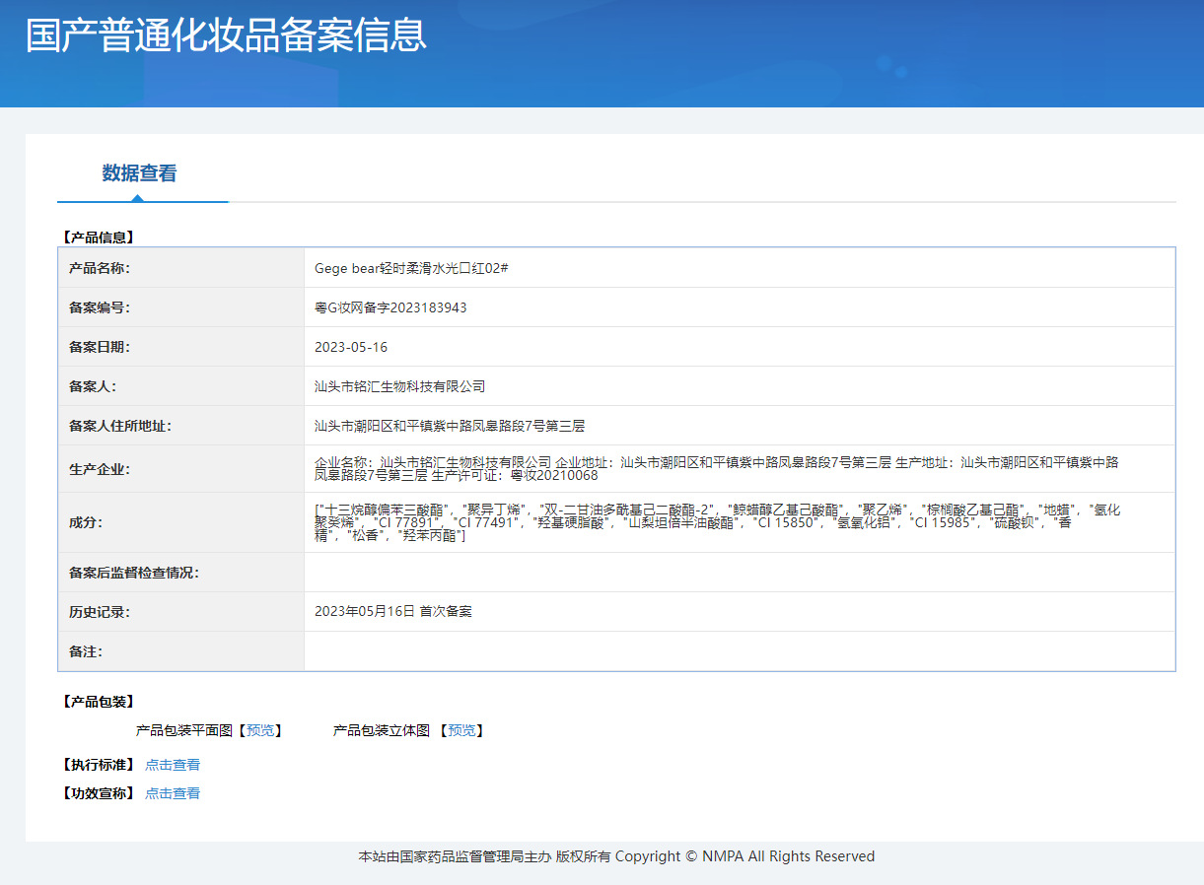1204x885 pixels.
Task: Open the 预览 link for 产品包装立体图
Action: pos(461,730)
